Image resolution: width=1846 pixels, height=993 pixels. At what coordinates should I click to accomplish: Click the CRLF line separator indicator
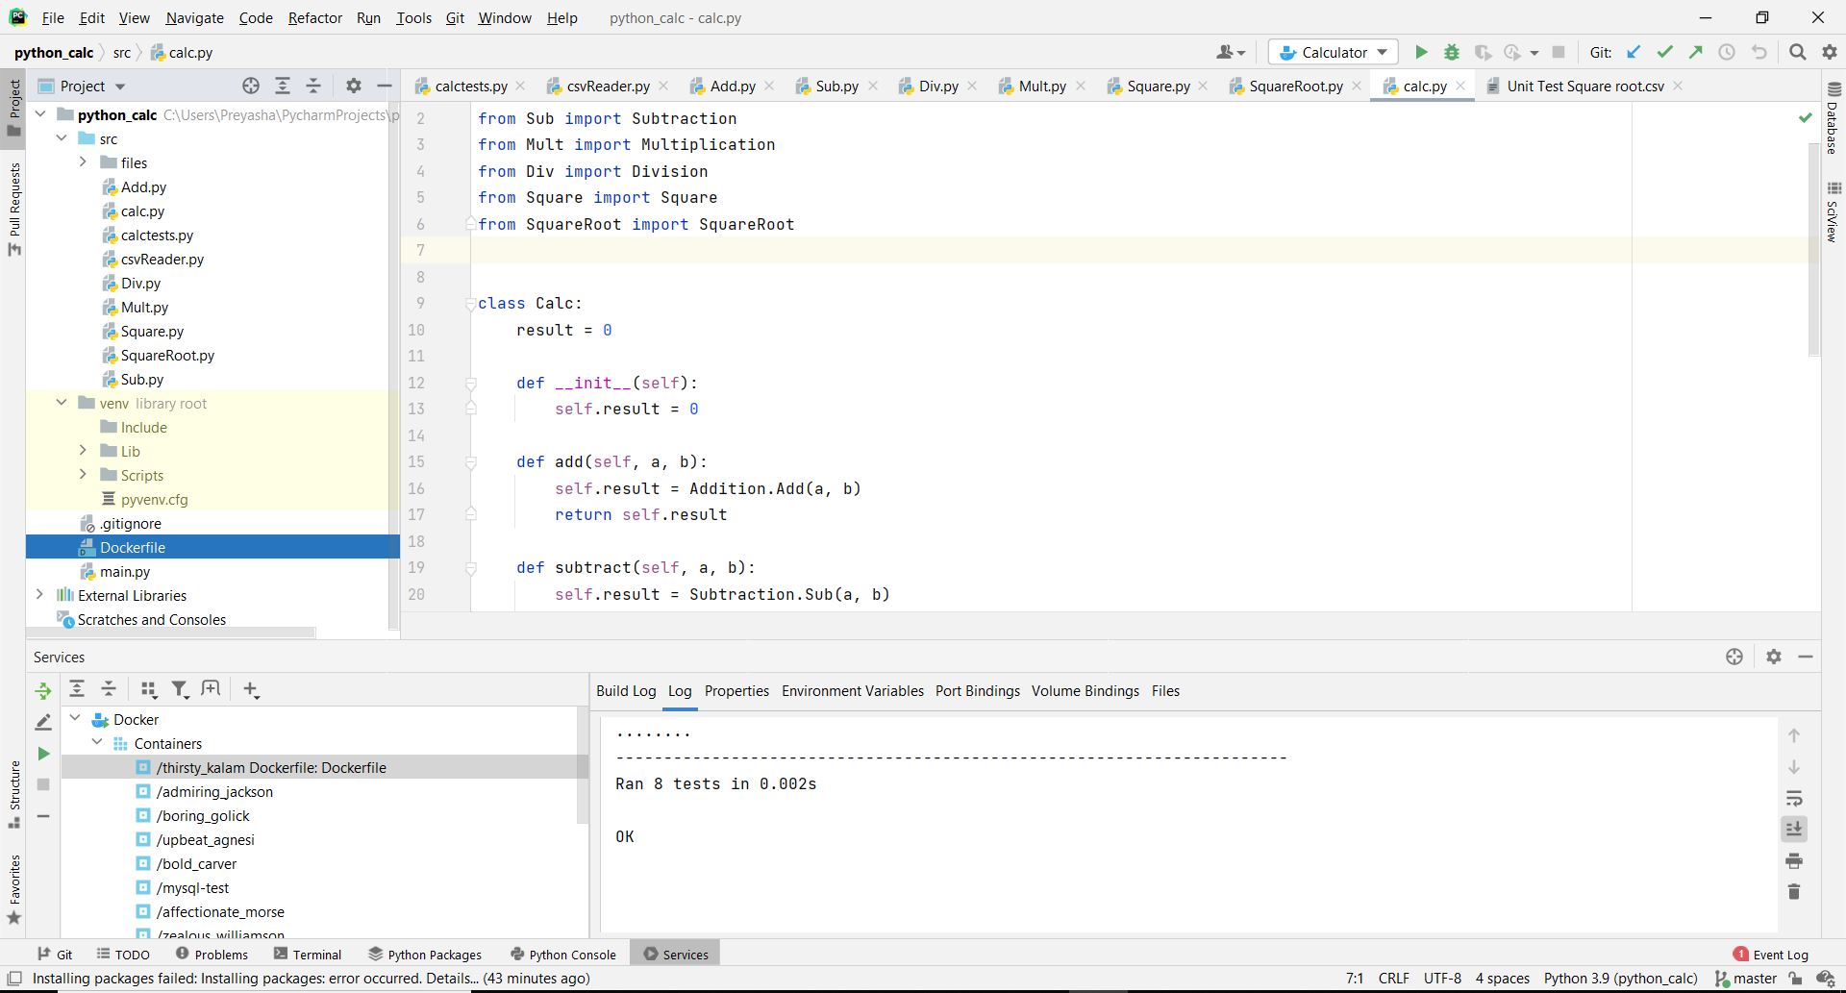click(1393, 979)
